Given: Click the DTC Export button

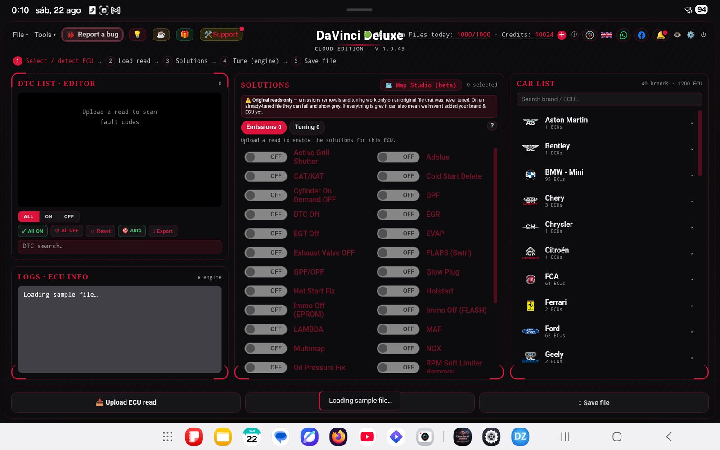Looking at the screenshot, I should tap(163, 231).
